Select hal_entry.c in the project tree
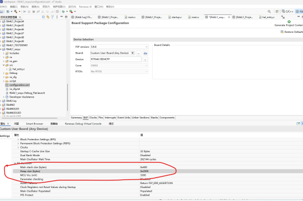Viewport: 303px width, 201px height. [x=19, y=69]
